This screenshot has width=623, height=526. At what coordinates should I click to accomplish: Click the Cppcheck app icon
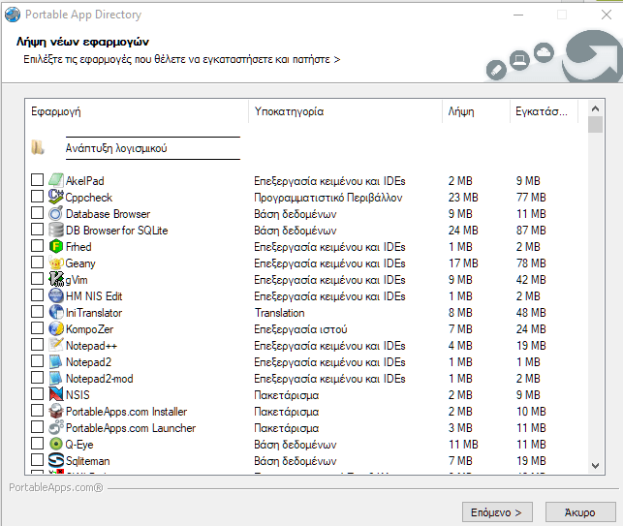click(55, 197)
